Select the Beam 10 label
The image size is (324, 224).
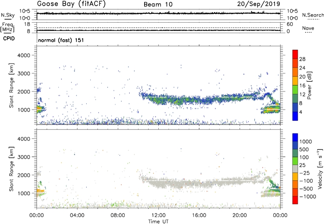(158, 4)
